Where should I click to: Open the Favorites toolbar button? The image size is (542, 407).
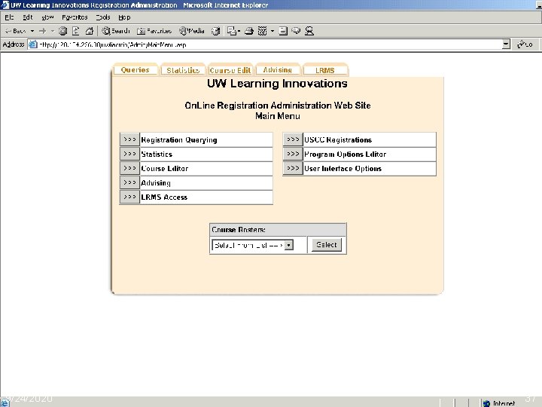154,31
